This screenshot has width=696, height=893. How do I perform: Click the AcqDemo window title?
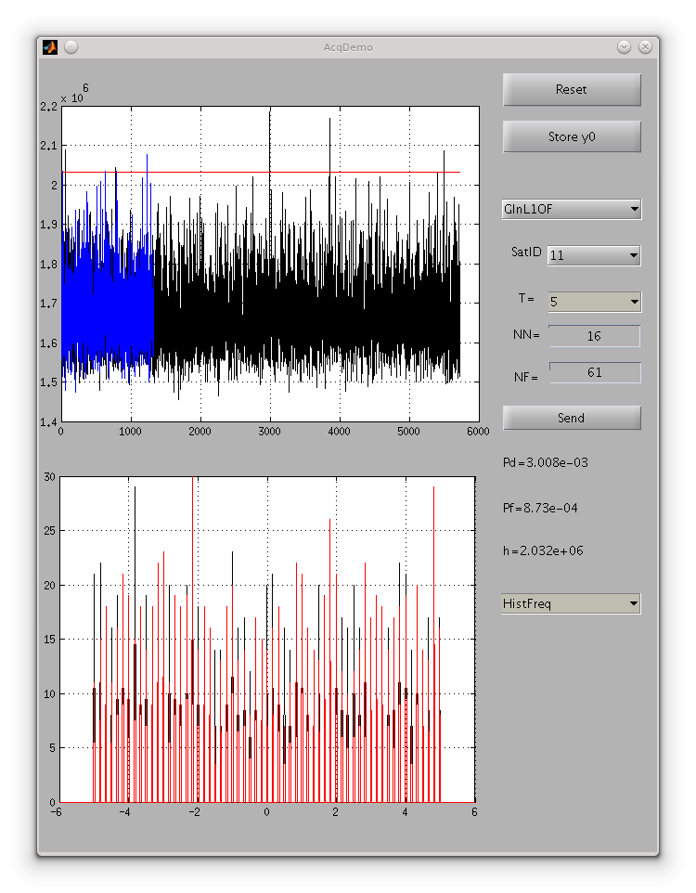point(348,47)
